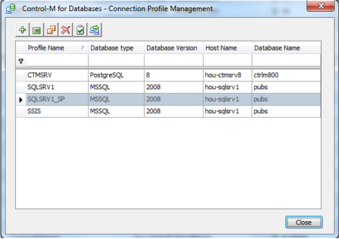Copy the selected connection profile
339x239 pixels.
point(51,30)
